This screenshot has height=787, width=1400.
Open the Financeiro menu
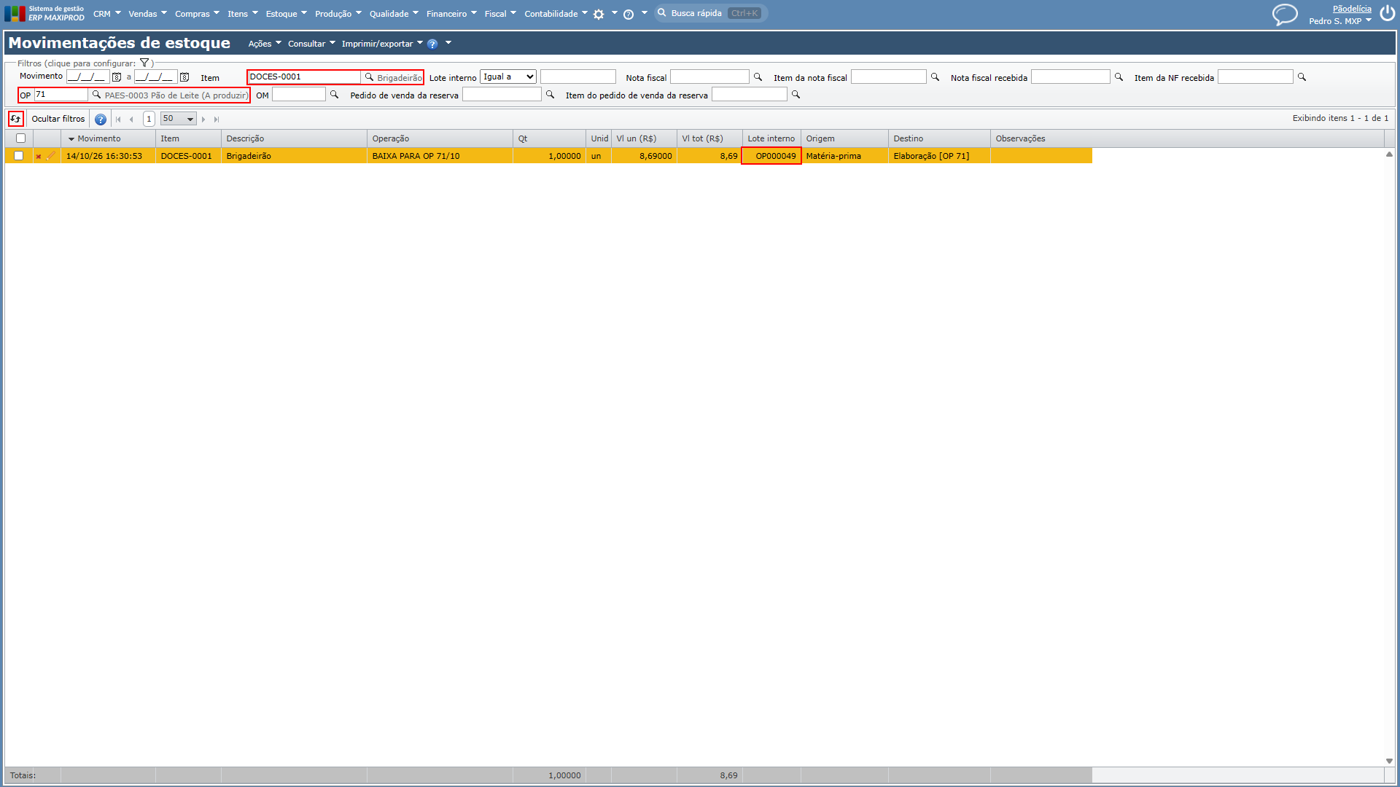pyautogui.click(x=451, y=14)
